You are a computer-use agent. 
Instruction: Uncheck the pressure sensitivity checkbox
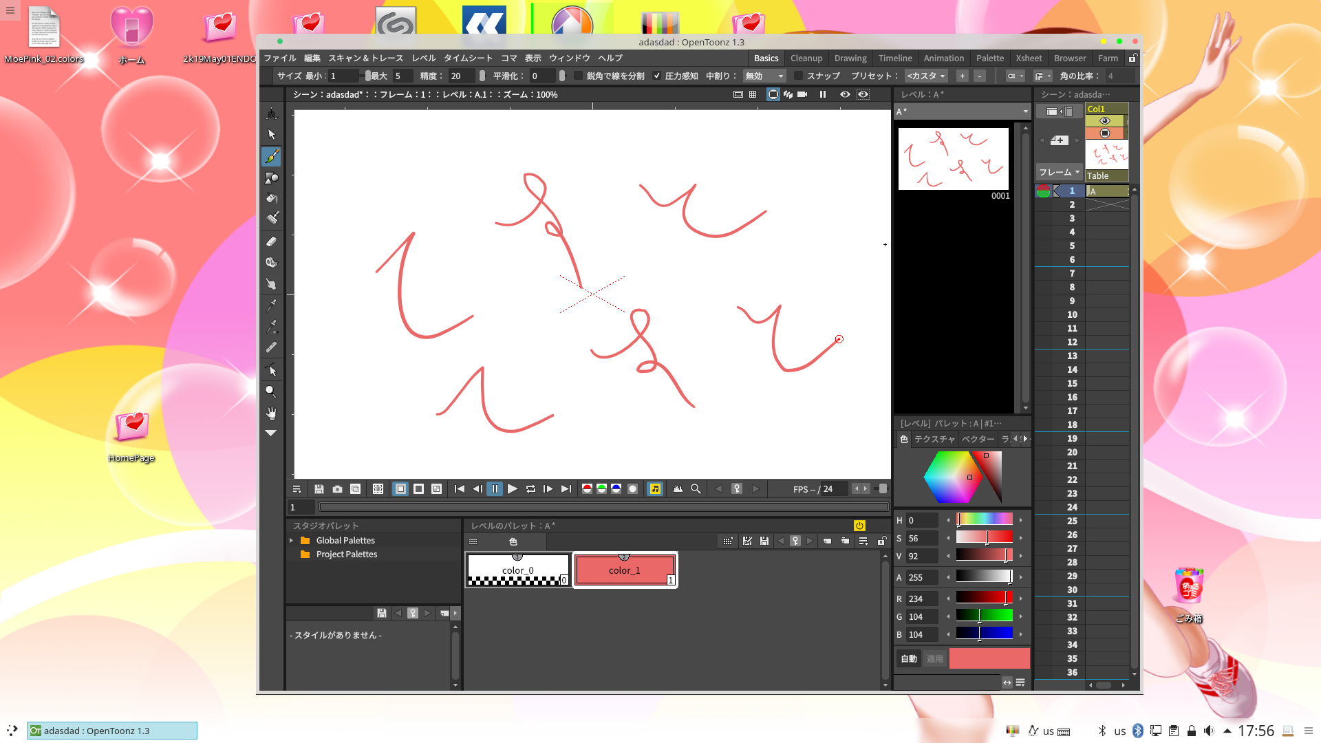[x=657, y=76]
